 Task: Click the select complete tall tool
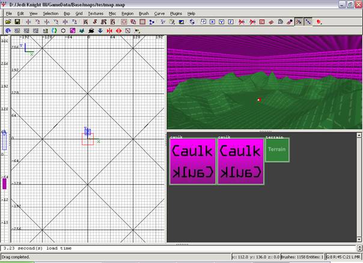pos(85,22)
